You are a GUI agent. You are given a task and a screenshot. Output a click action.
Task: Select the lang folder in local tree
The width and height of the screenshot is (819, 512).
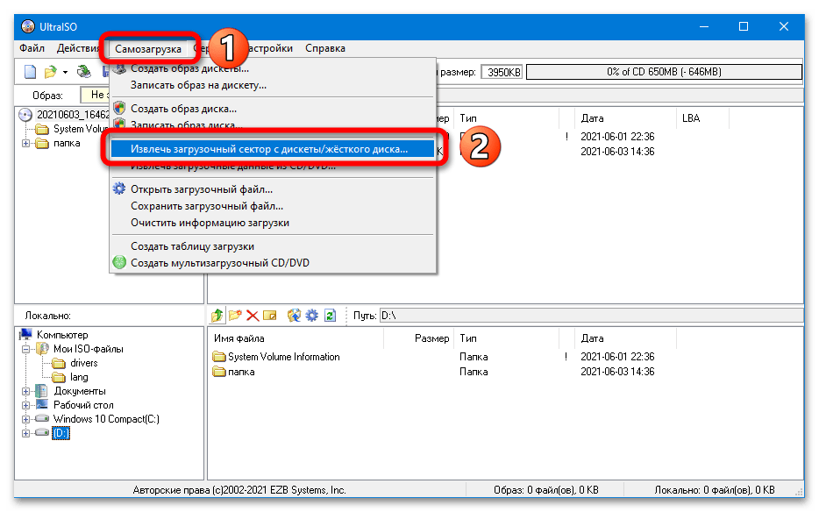coord(79,377)
